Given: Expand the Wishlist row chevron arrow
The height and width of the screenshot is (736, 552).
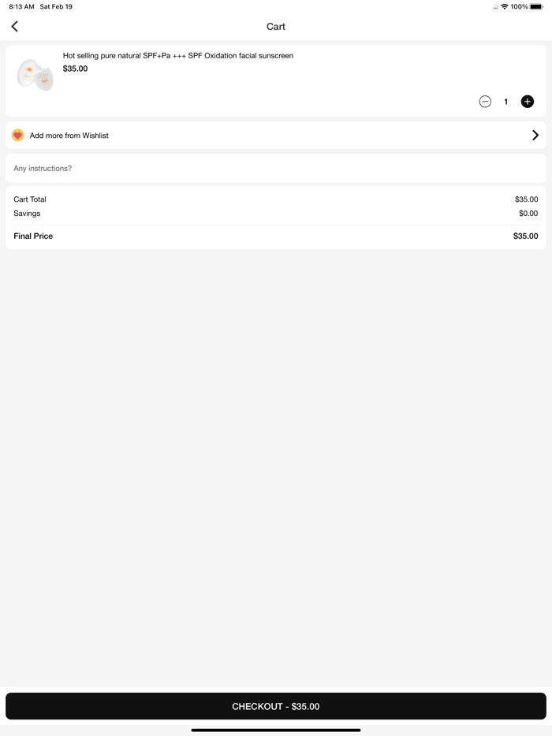Looking at the screenshot, I should pos(535,136).
